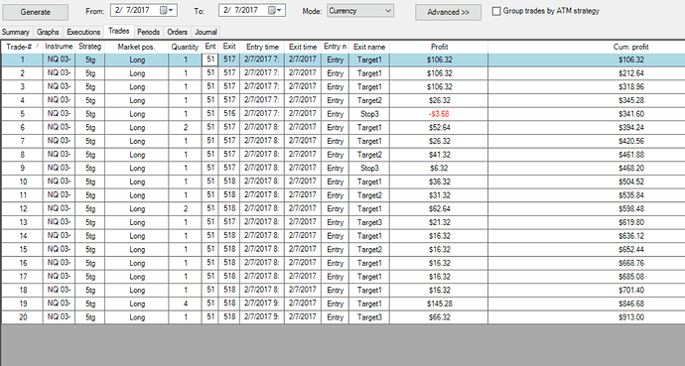Open the Graphs tab
The width and height of the screenshot is (685, 366).
click(x=48, y=32)
